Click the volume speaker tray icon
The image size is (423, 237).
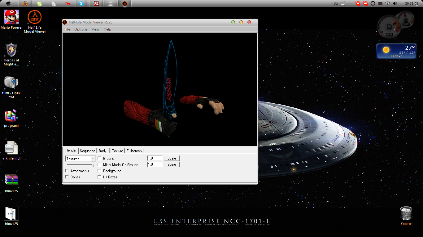point(395,4)
